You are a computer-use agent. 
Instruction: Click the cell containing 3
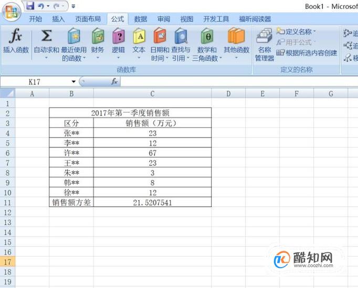tap(152, 173)
